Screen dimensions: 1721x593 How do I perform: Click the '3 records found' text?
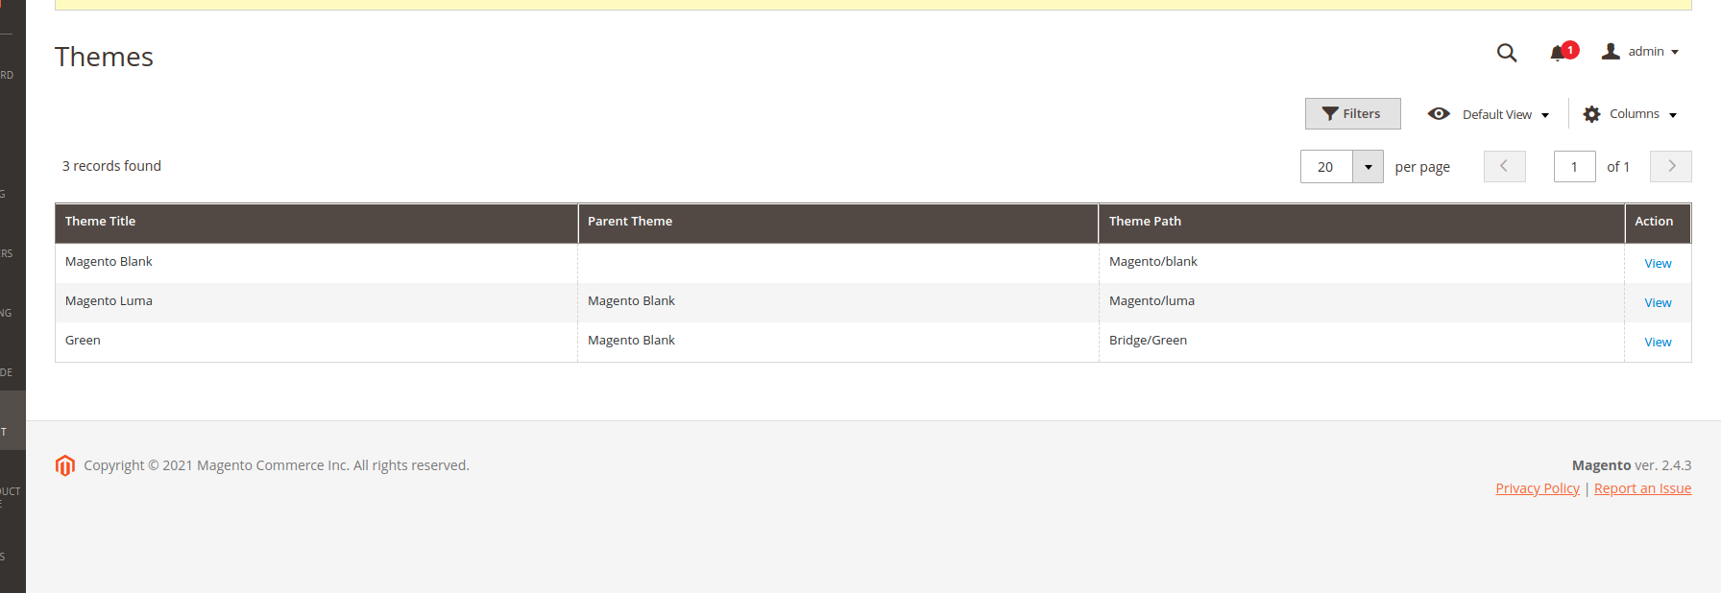coord(111,166)
